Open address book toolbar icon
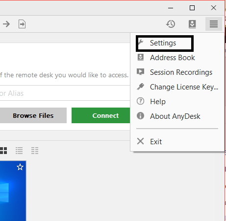The width and height of the screenshot is (226, 221). point(192,24)
